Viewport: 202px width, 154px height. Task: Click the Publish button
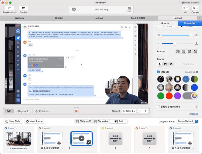pyautogui.click(x=42, y=111)
